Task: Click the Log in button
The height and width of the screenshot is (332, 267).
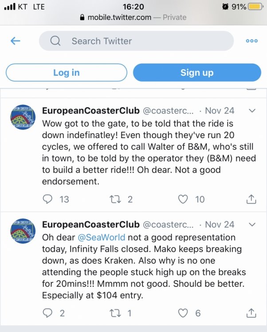Action: (x=67, y=73)
